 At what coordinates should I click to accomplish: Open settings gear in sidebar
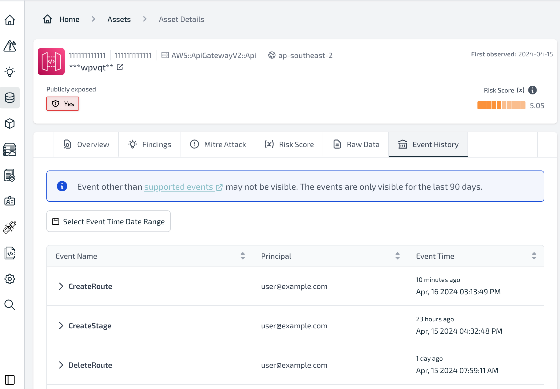point(10,279)
